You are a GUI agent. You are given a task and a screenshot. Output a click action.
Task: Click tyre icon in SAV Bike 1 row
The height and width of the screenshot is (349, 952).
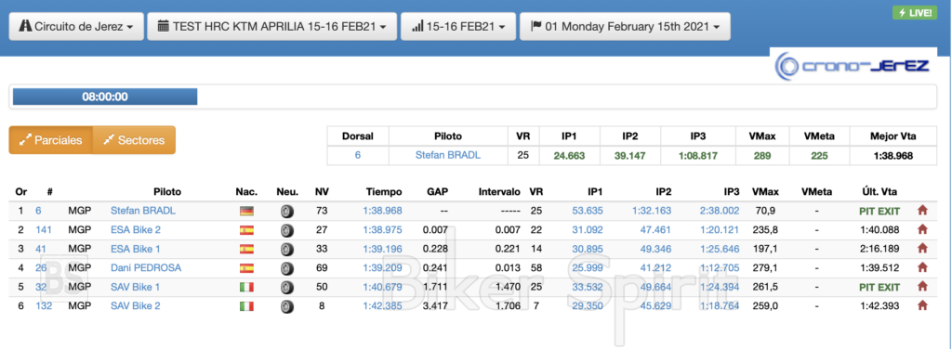click(x=287, y=287)
